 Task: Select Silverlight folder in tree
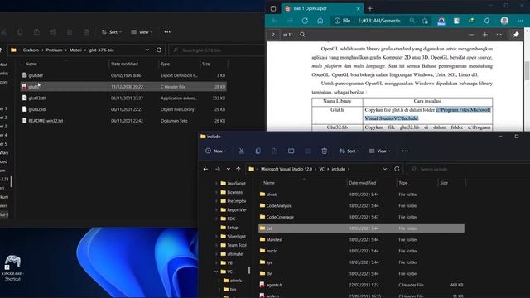pos(233,236)
